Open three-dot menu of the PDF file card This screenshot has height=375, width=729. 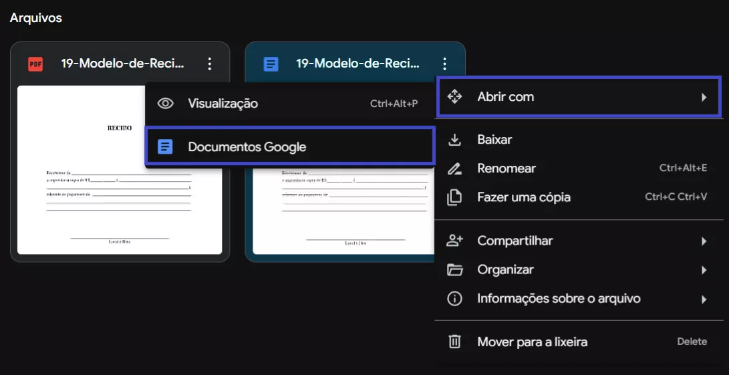click(210, 64)
